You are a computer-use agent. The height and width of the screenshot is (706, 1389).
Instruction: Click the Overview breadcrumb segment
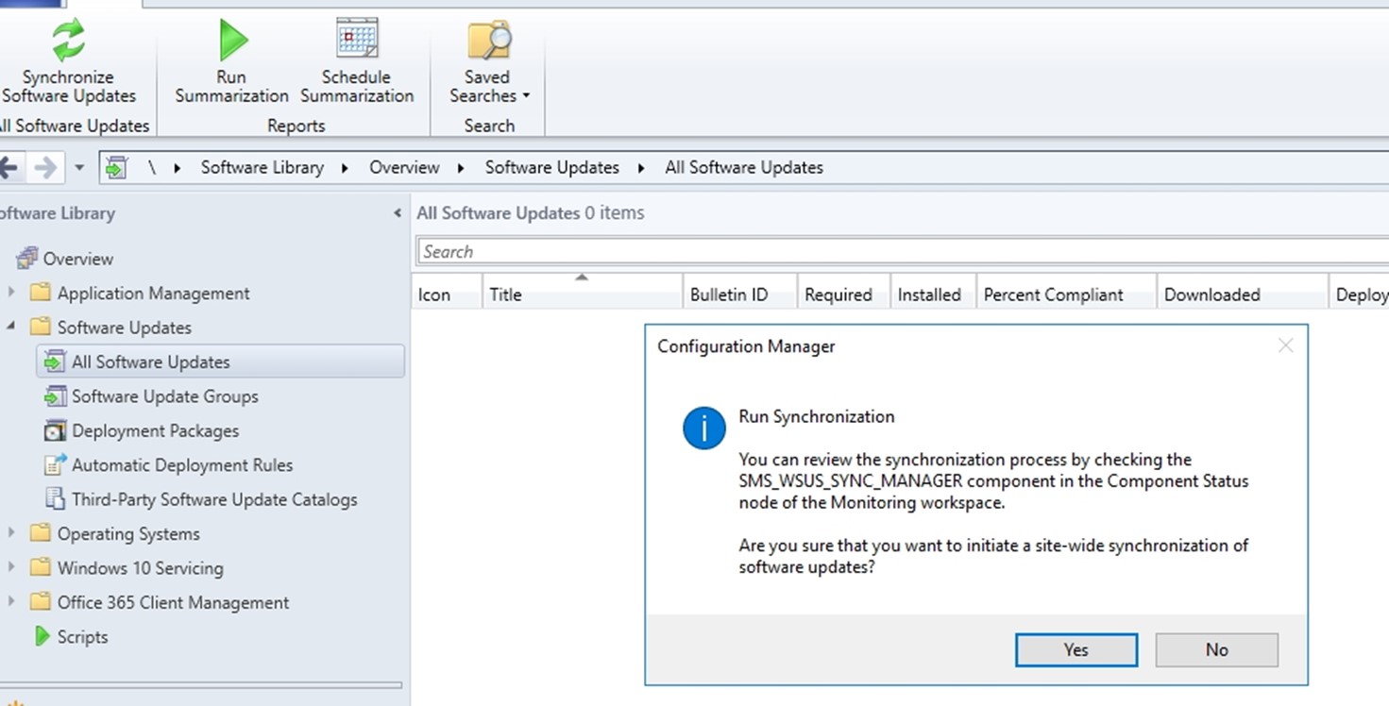tap(404, 167)
